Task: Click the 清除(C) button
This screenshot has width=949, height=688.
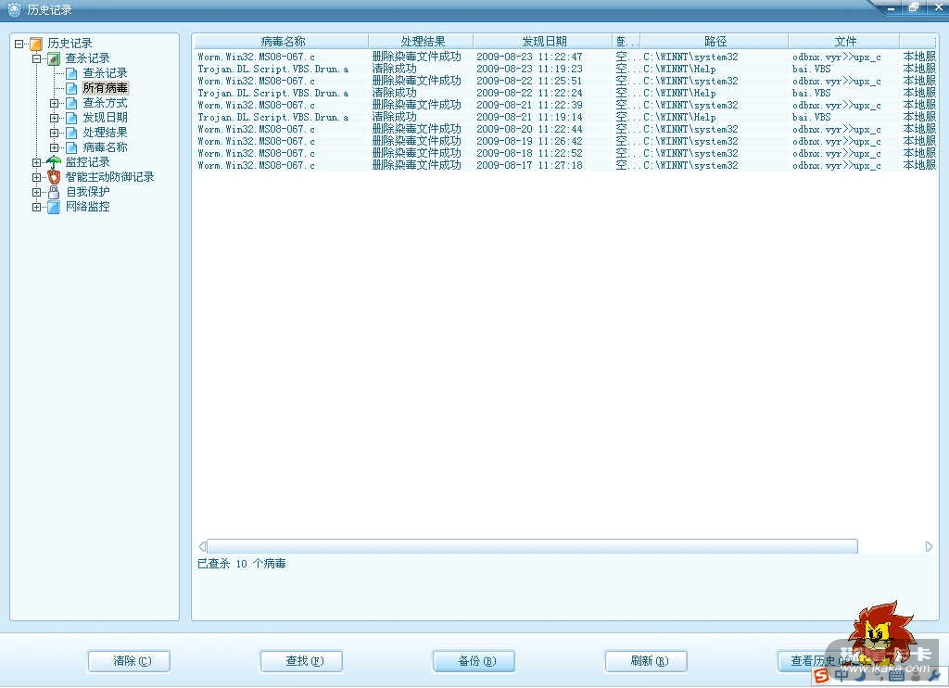Action: click(129, 661)
